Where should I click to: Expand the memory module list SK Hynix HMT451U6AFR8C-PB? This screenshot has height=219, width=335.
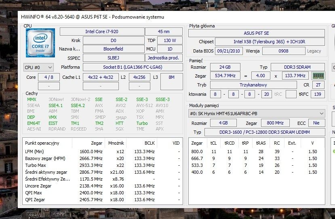257,114
